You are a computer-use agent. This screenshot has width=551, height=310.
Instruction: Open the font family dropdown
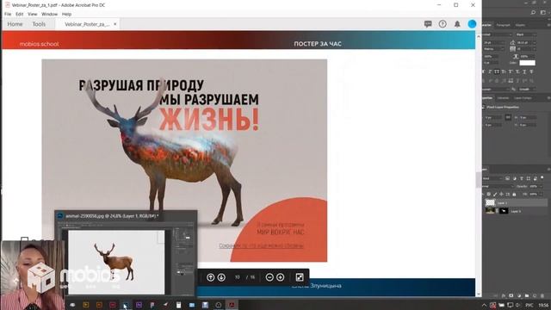(498, 34)
